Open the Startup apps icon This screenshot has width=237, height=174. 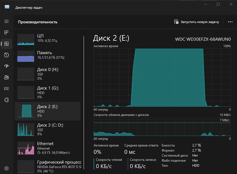[6, 66]
